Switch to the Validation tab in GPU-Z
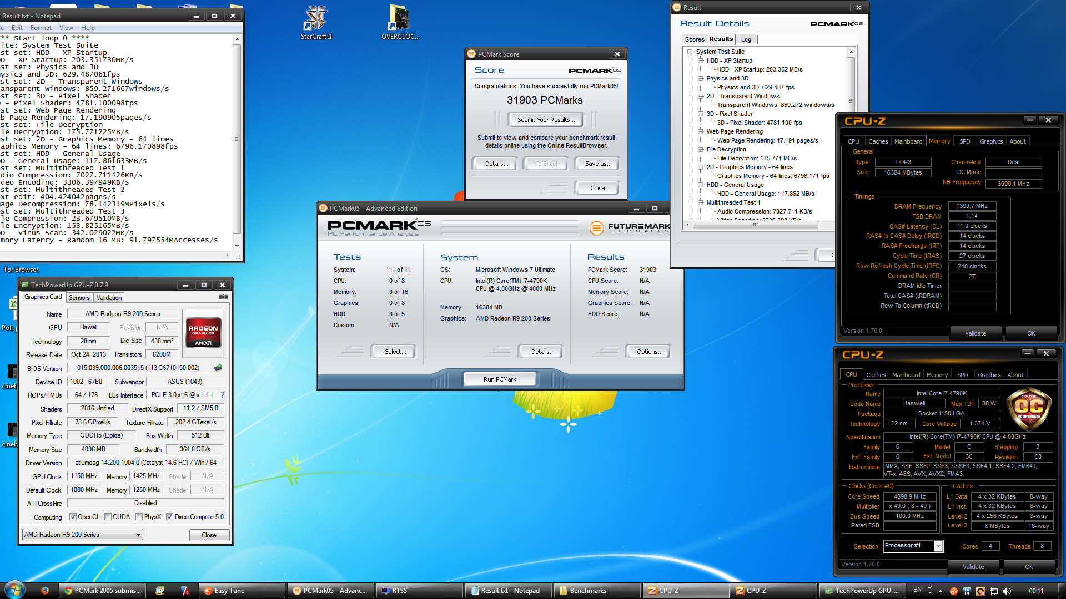This screenshot has width=1066, height=599. 109,298
